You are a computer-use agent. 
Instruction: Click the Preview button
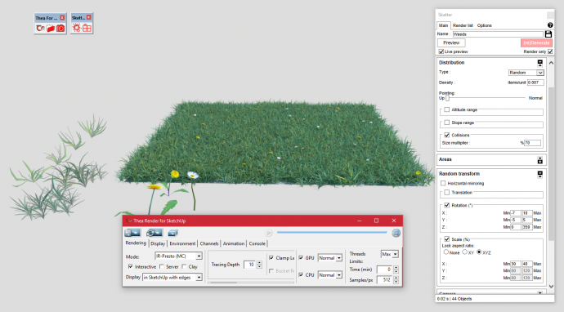[x=451, y=42]
